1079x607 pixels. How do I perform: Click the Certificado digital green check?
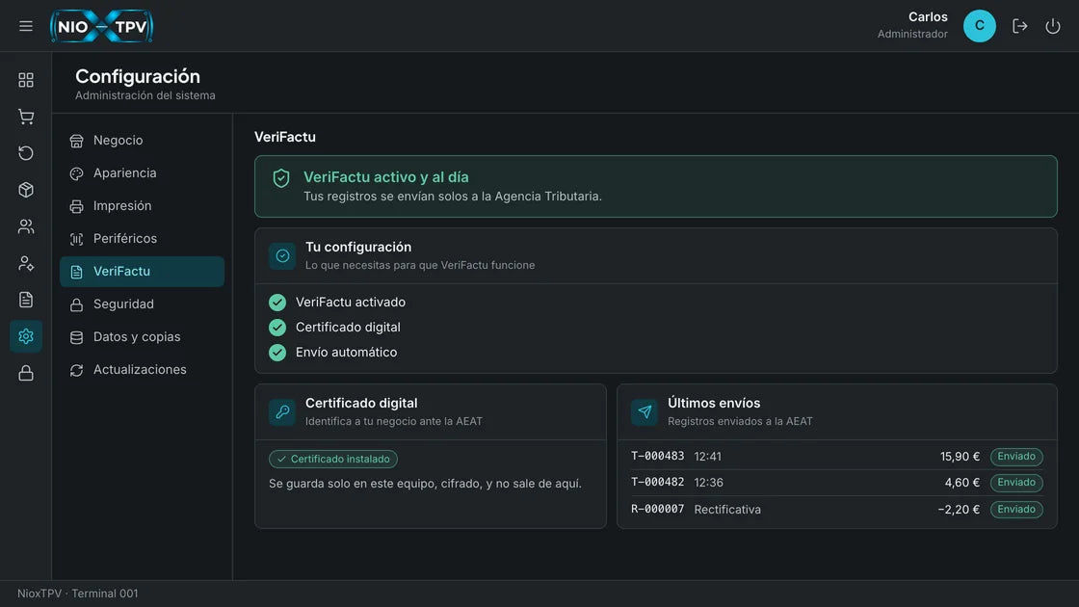point(277,328)
